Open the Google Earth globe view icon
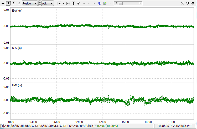This screenshot has width=197, height=129. [100, 3]
